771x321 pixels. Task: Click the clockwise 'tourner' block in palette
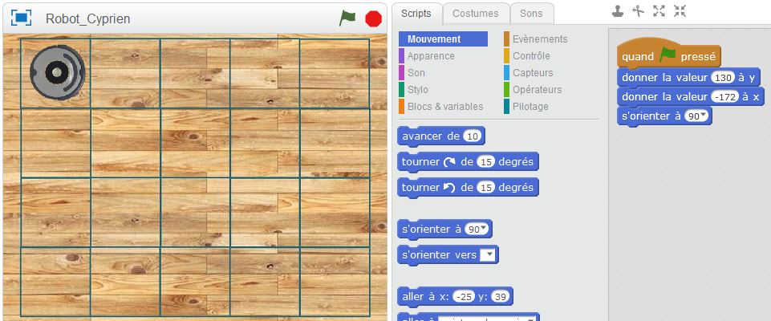coord(467,161)
